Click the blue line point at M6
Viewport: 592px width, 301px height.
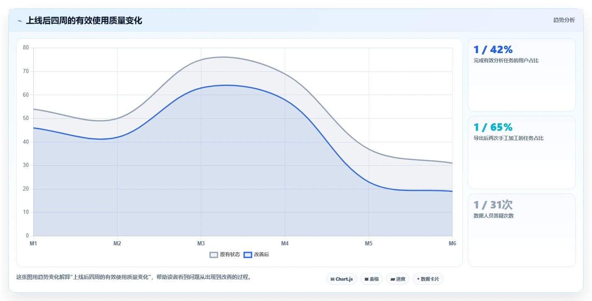click(452, 191)
